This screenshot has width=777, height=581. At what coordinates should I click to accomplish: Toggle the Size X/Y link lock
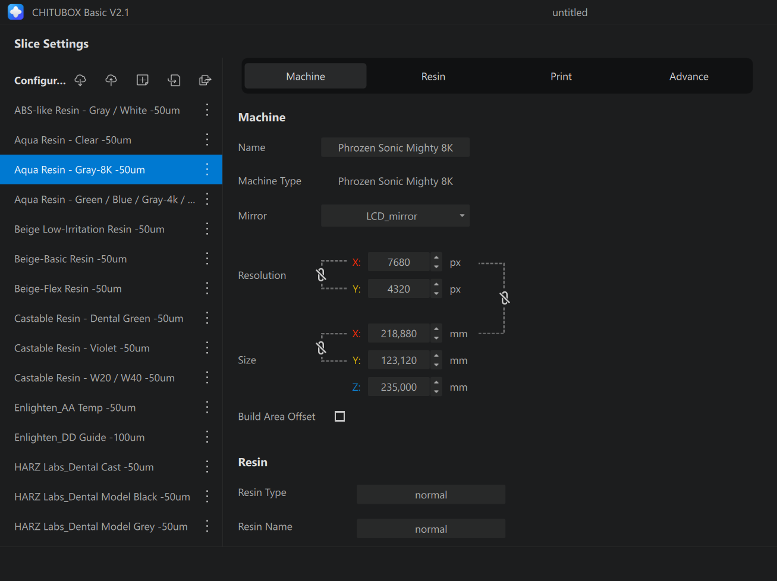(x=321, y=347)
